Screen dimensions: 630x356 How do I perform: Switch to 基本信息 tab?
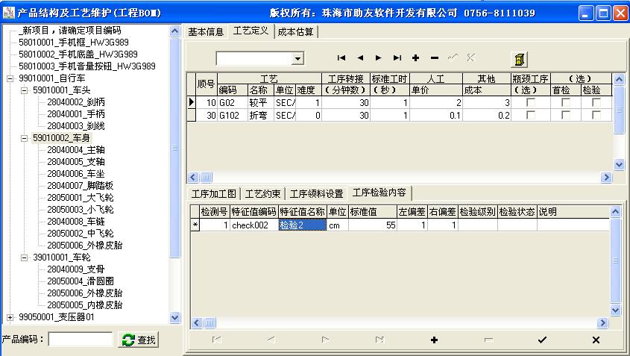point(206,32)
